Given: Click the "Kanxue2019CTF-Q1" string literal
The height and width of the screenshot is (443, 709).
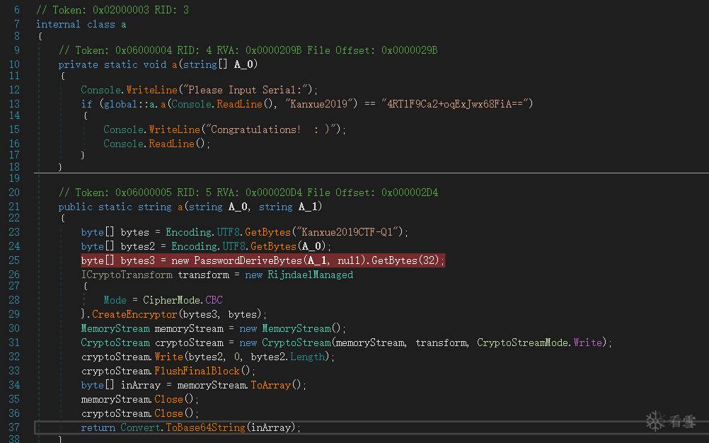Looking at the screenshot, I should [352, 232].
